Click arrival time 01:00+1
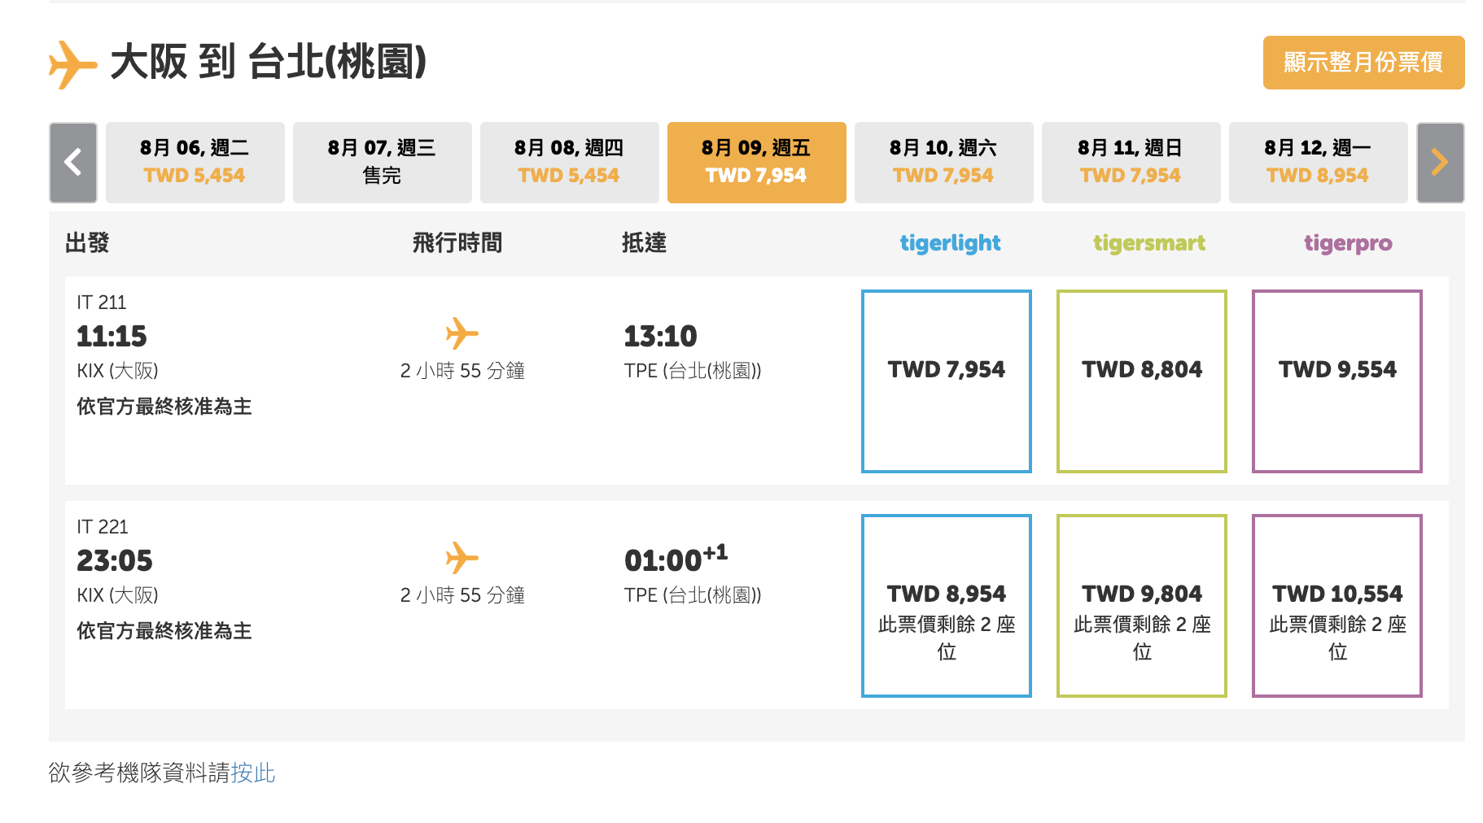1483x823 pixels. [676, 559]
